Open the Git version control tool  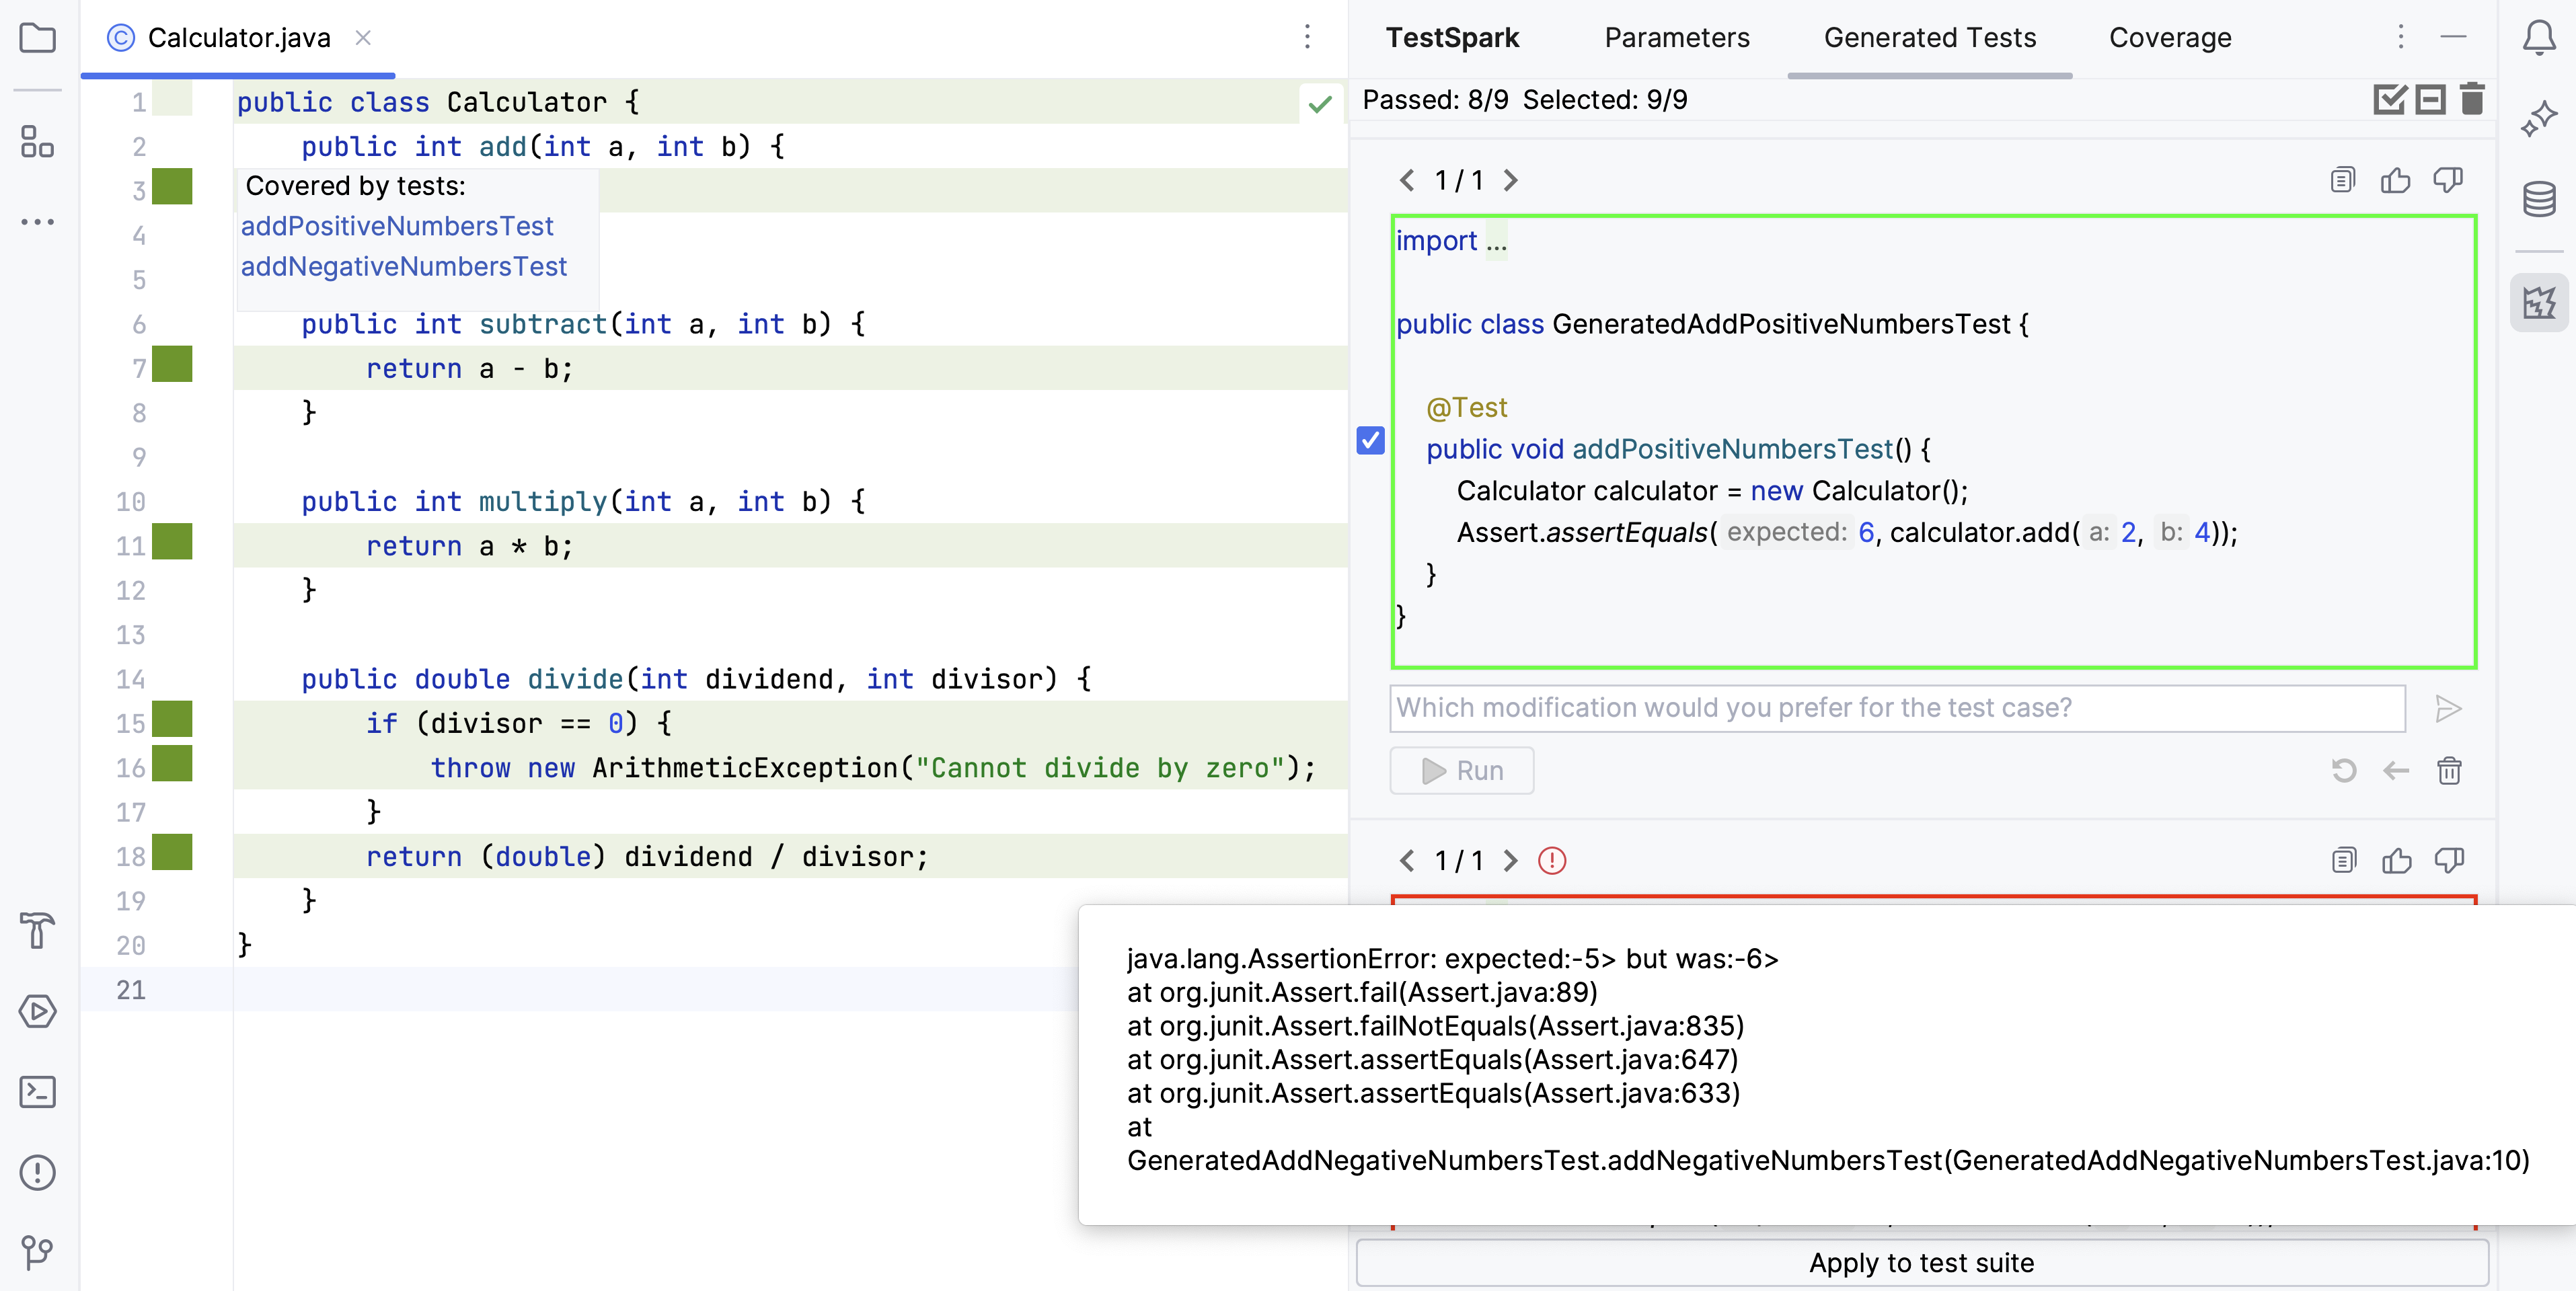[37, 1251]
